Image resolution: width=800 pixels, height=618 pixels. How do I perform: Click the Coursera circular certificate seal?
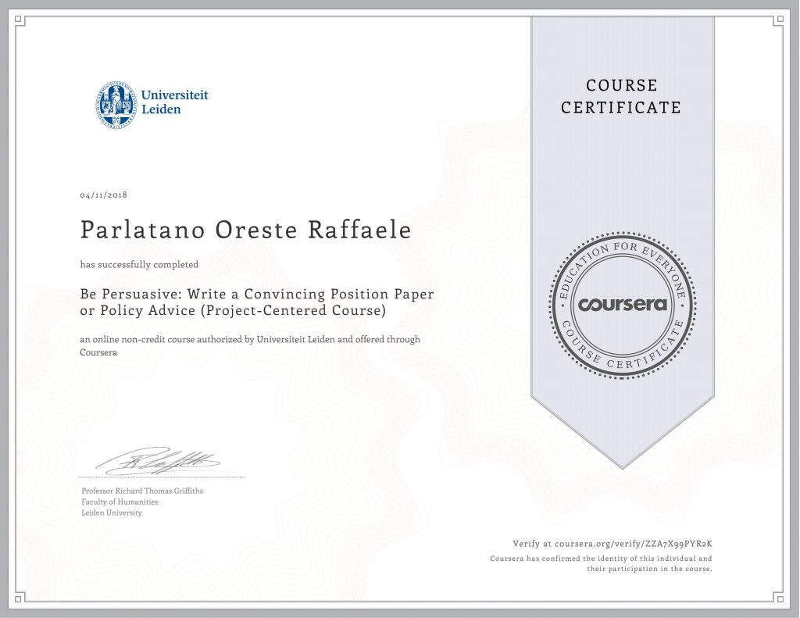click(623, 305)
